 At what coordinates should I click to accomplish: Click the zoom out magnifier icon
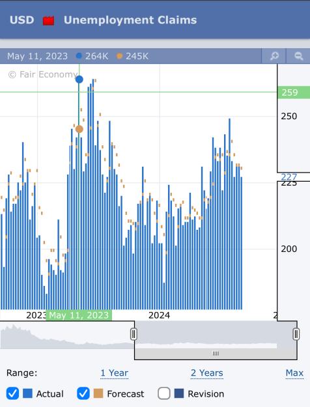point(298,56)
